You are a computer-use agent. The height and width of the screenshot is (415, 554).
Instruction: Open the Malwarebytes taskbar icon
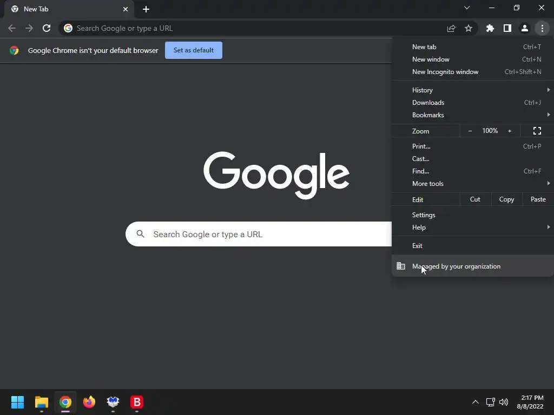pyautogui.click(x=113, y=402)
